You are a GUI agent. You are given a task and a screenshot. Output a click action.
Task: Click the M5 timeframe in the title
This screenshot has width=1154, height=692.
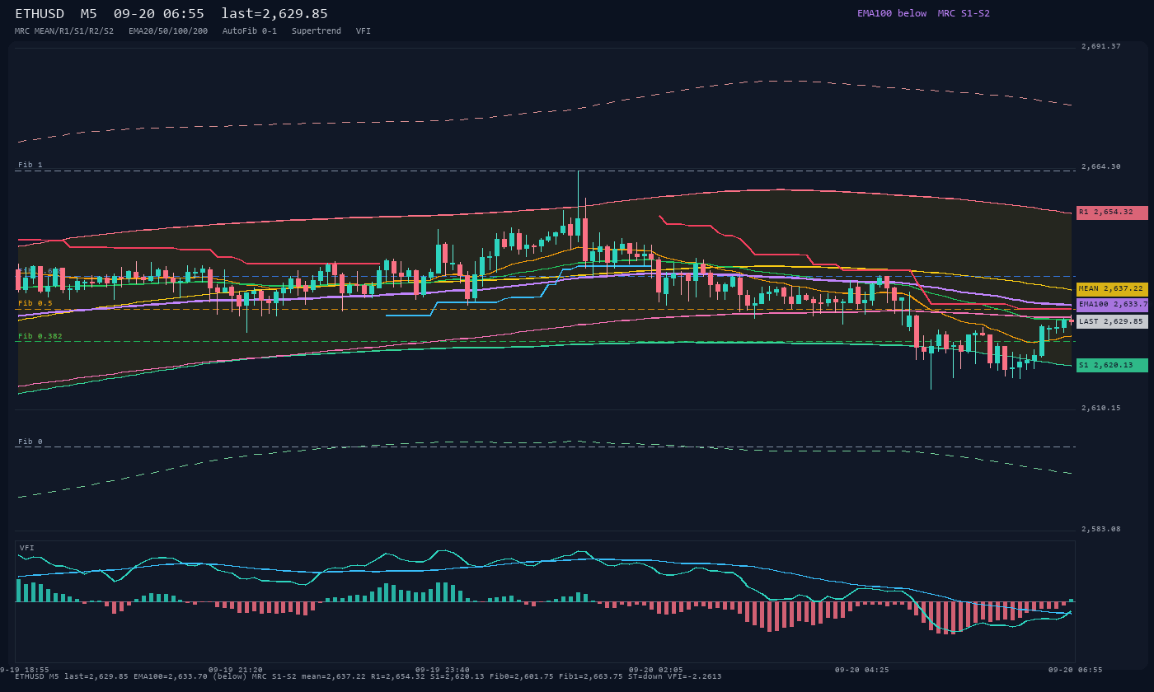click(89, 14)
